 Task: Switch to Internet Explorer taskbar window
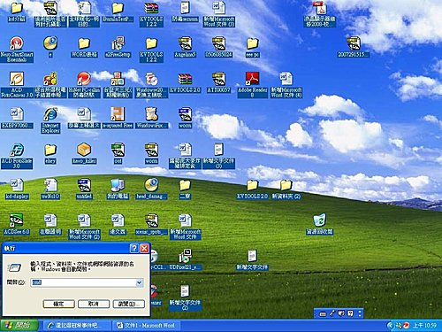coord(75,326)
